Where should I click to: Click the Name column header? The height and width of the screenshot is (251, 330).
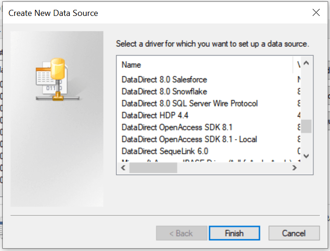205,65
